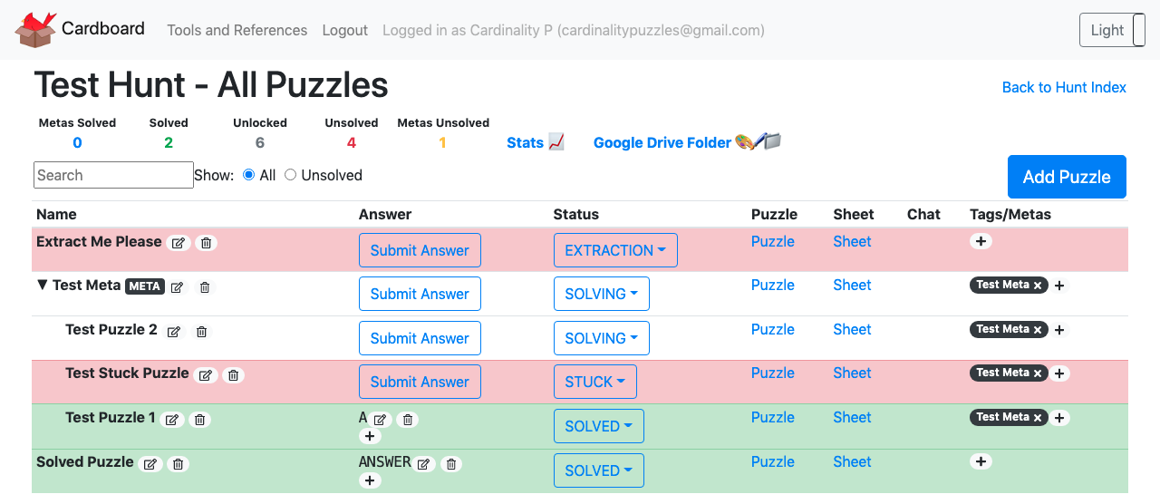1160x504 pixels.
Task: Edit the ANSWER text of Solved Puzzle
Action: (423, 464)
